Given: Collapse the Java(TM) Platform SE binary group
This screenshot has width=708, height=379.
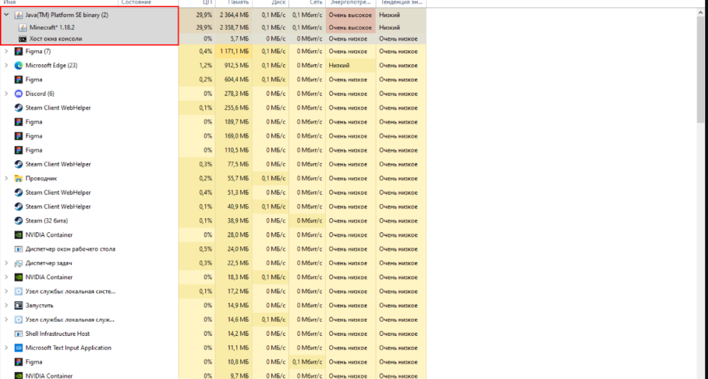Looking at the screenshot, I should (6, 15).
